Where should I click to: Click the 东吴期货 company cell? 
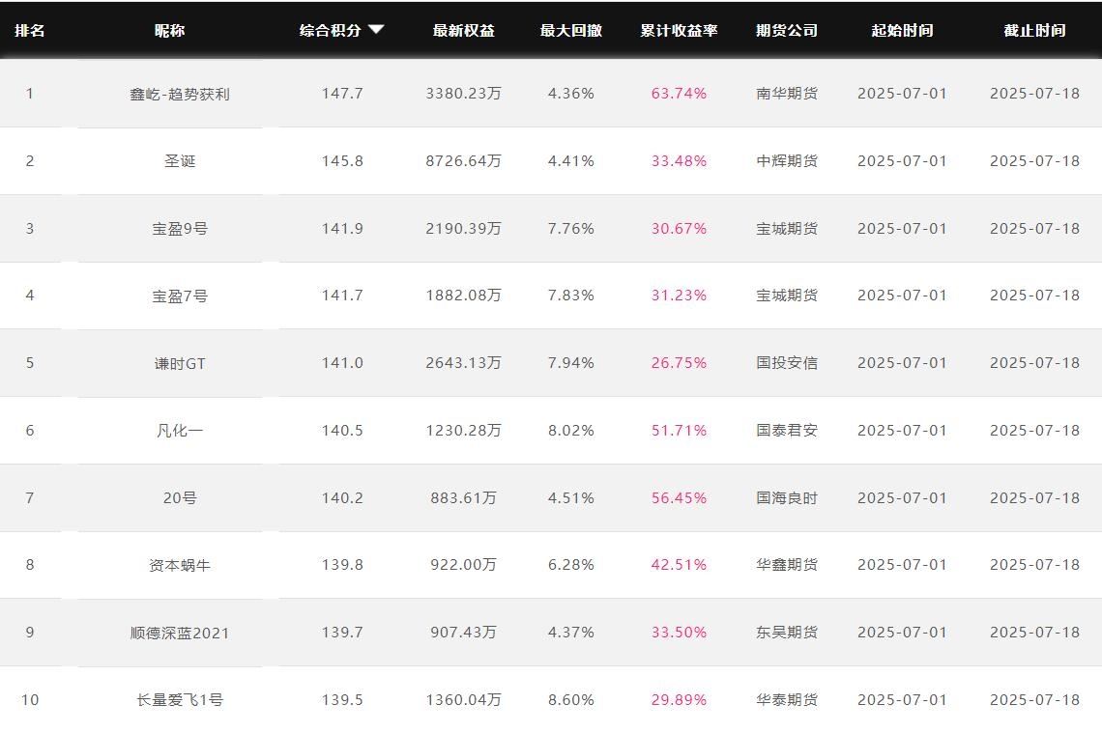[x=787, y=632]
